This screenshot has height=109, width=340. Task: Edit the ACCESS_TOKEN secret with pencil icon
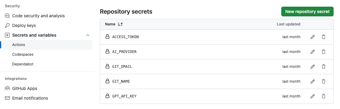313,37
